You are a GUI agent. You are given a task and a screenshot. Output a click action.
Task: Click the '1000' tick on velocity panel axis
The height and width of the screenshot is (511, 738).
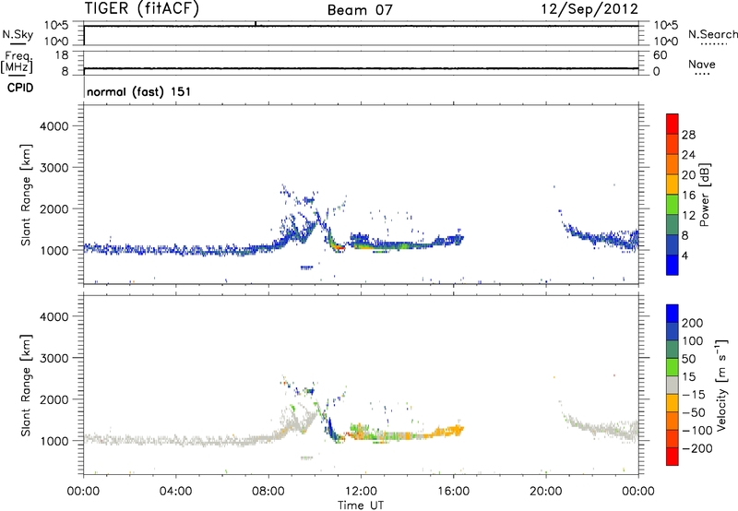[x=54, y=441]
